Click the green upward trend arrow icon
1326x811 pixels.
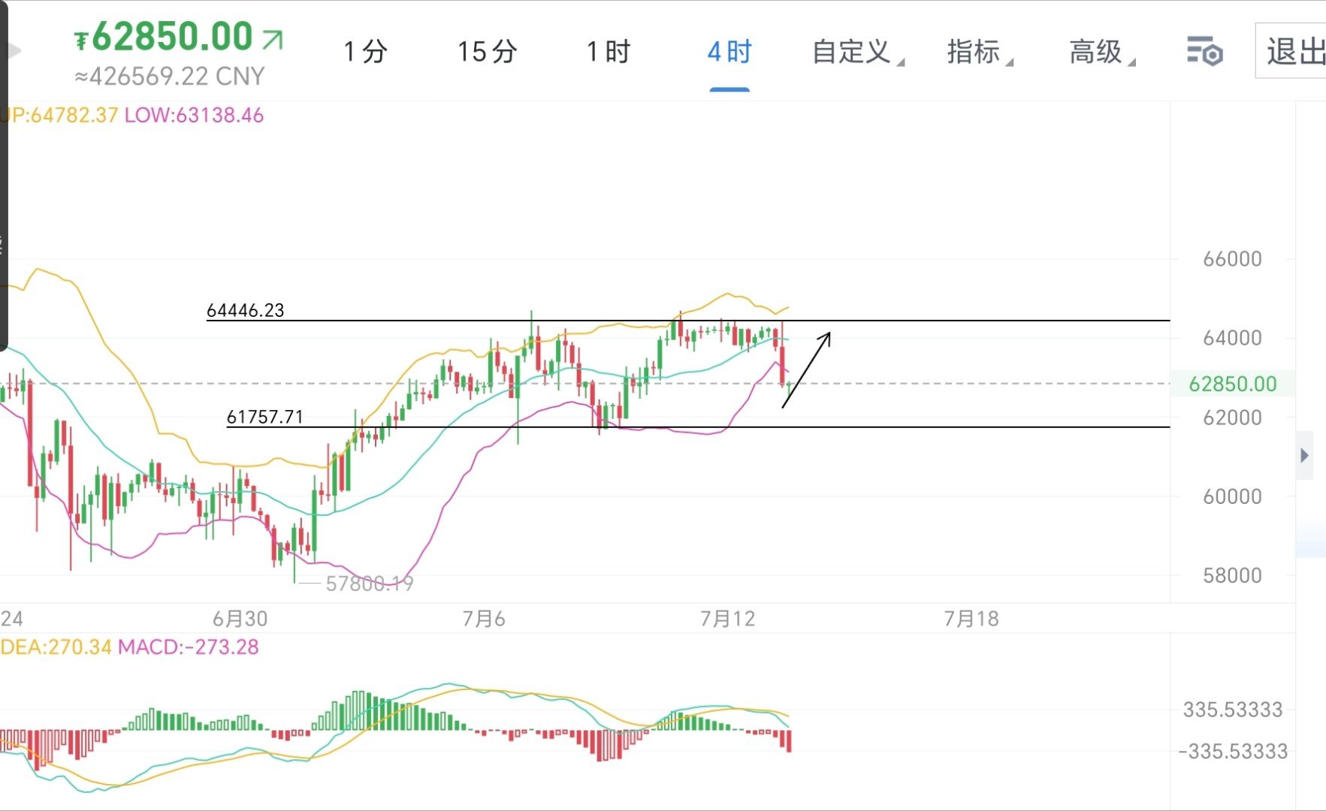273,39
